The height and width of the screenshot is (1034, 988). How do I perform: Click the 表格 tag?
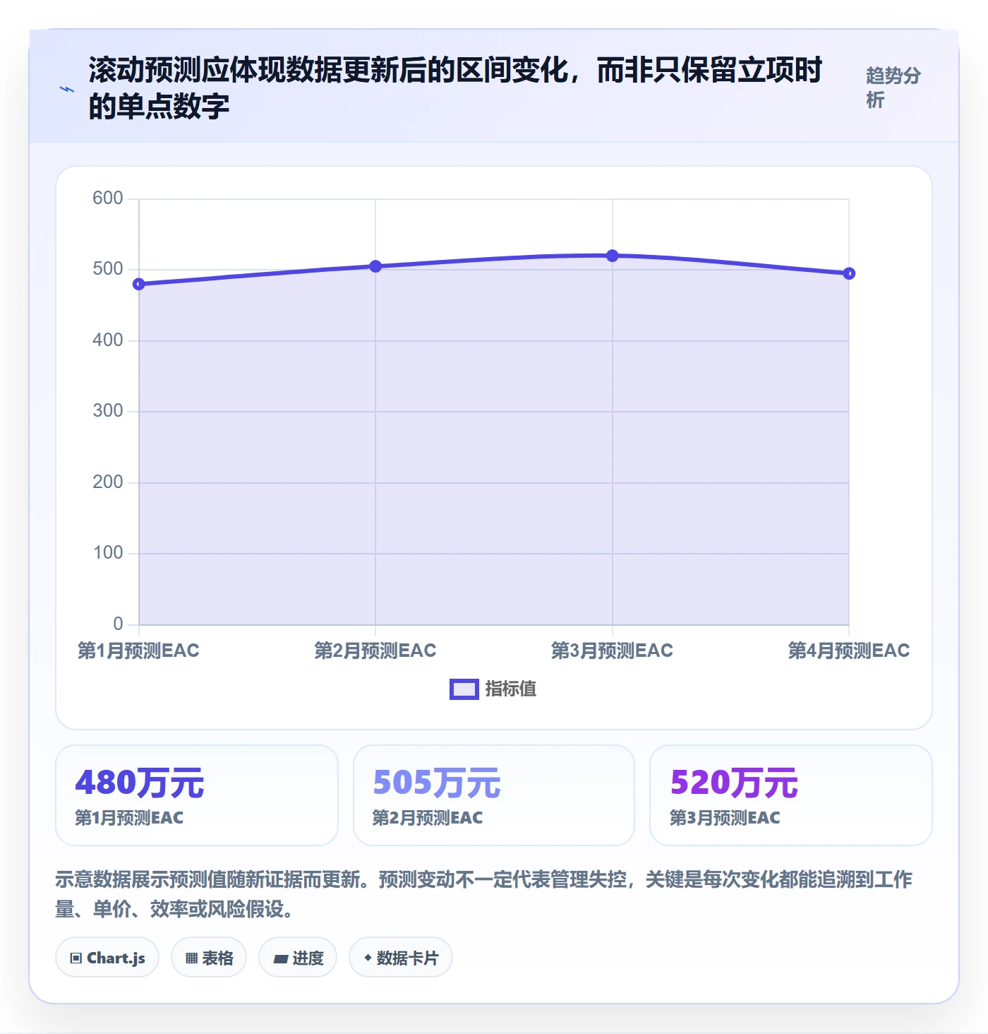(209, 958)
